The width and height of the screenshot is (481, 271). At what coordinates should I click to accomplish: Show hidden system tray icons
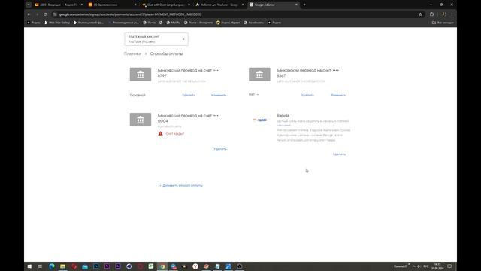(x=413, y=266)
